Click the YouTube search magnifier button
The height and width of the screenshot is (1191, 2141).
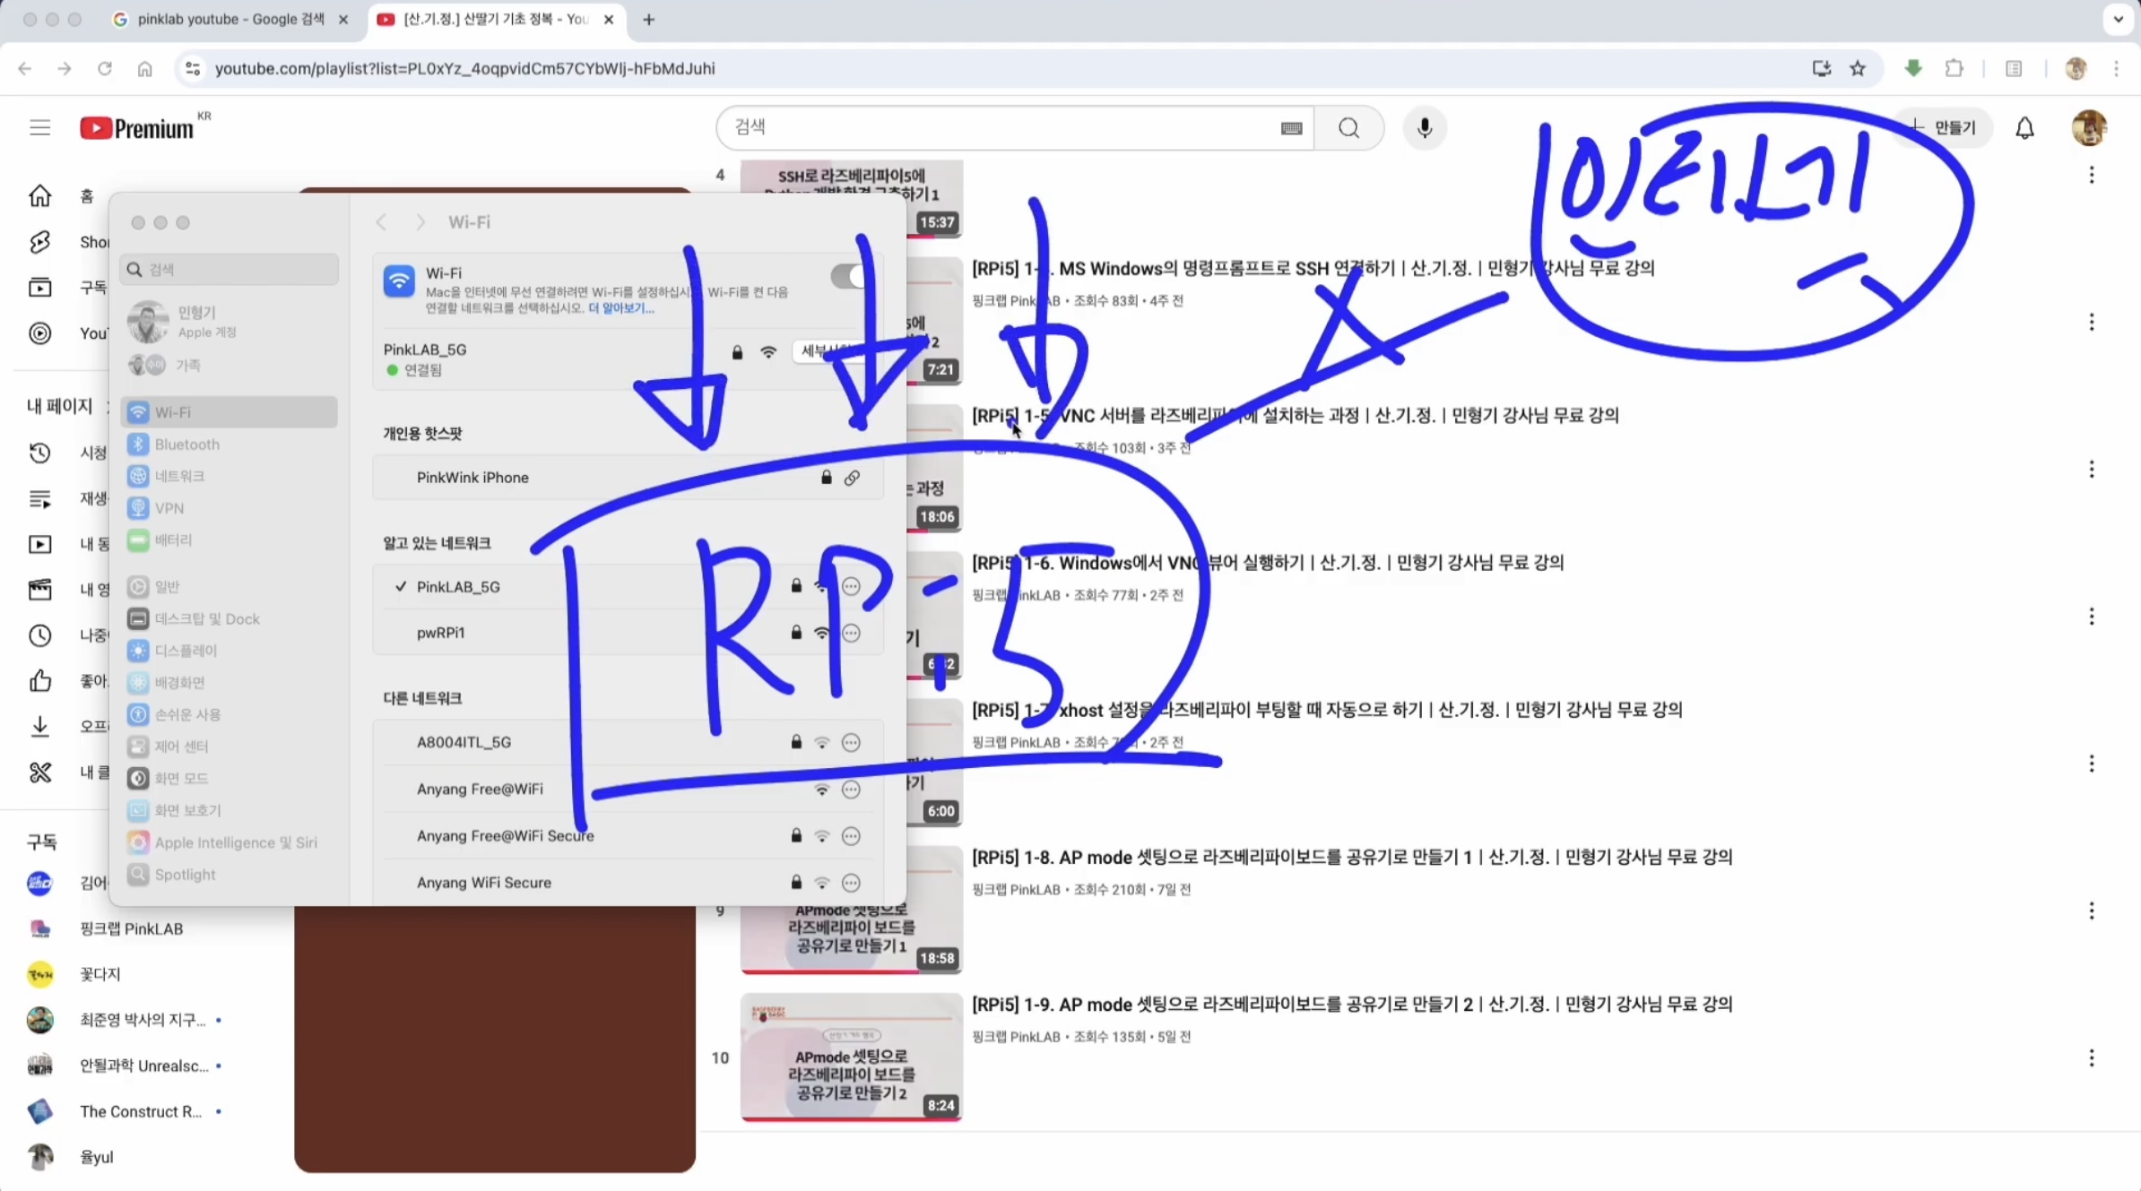point(1348,128)
